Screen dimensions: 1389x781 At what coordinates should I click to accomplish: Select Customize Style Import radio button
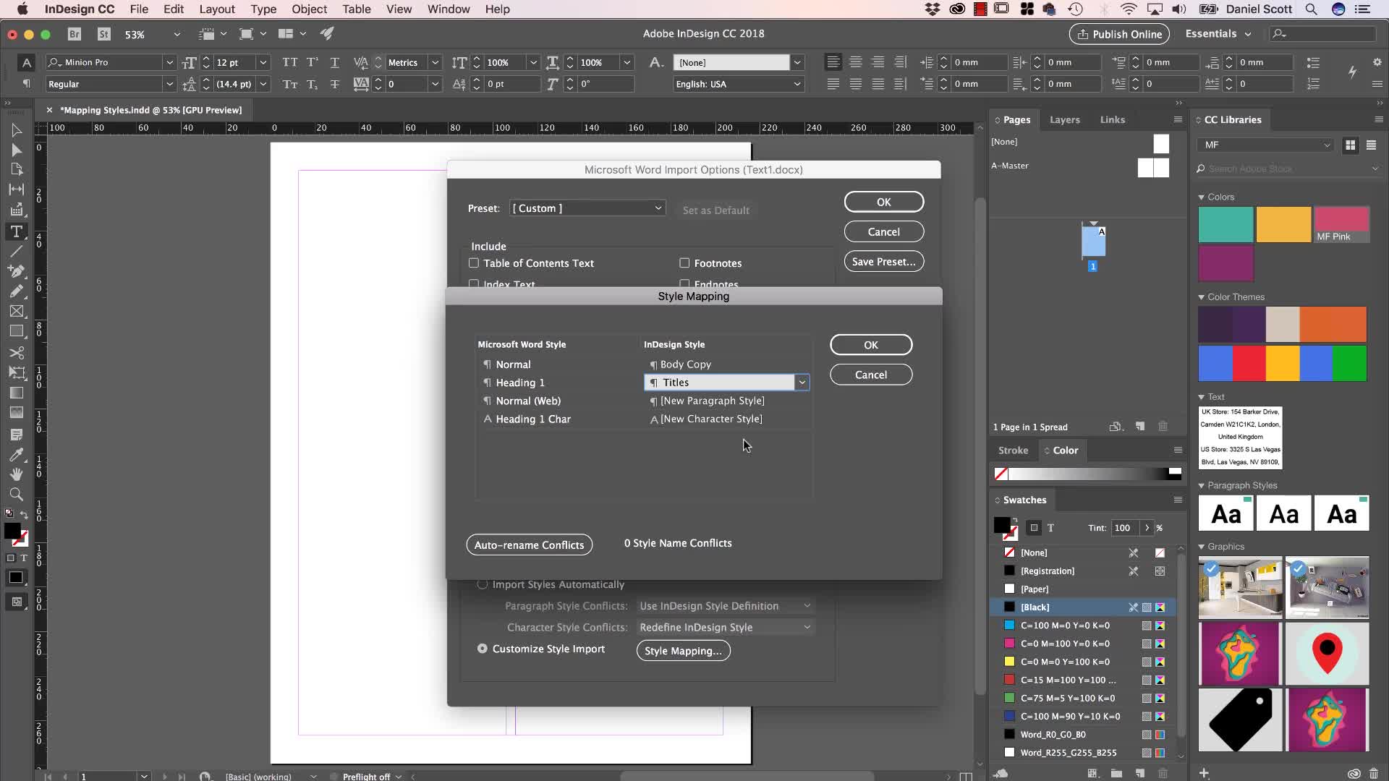(483, 649)
